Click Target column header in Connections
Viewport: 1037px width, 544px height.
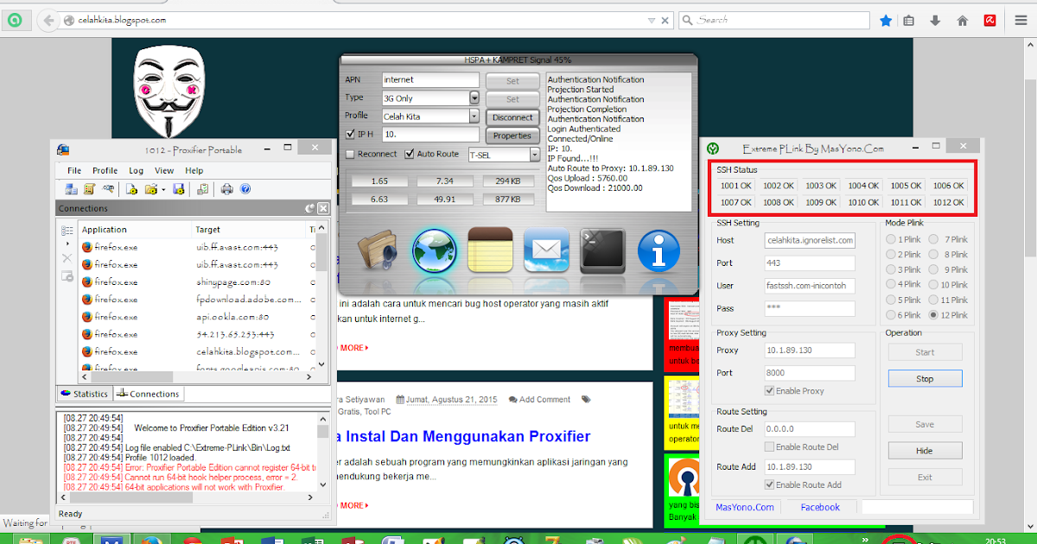coord(249,230)
